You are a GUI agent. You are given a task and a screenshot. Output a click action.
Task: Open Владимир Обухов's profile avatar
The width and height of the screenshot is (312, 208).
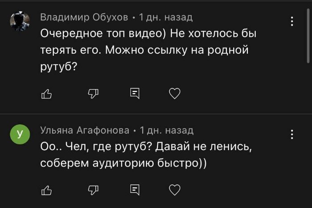(x=20, y=21)
